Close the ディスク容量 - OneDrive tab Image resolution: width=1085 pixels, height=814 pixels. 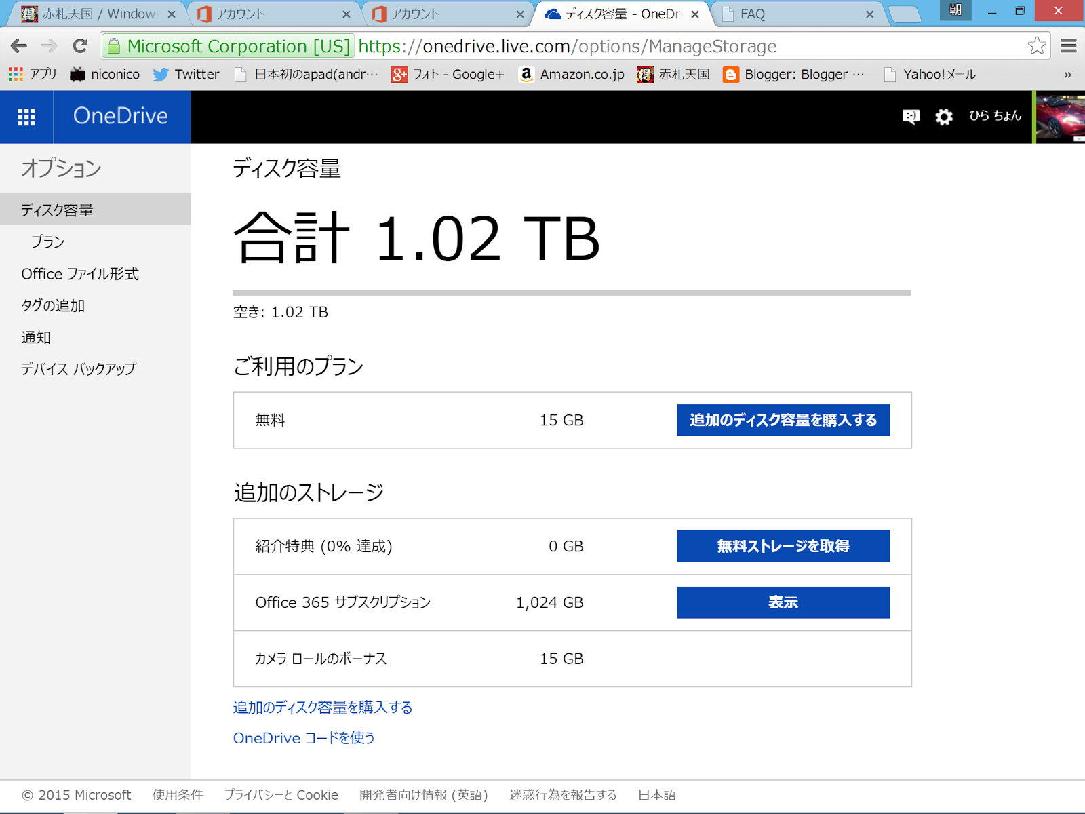695,14
